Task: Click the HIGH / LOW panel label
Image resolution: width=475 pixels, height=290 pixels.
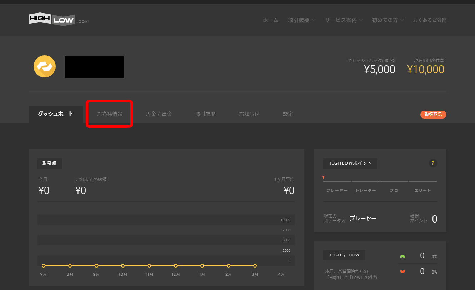Action: (x=344, y=255)
